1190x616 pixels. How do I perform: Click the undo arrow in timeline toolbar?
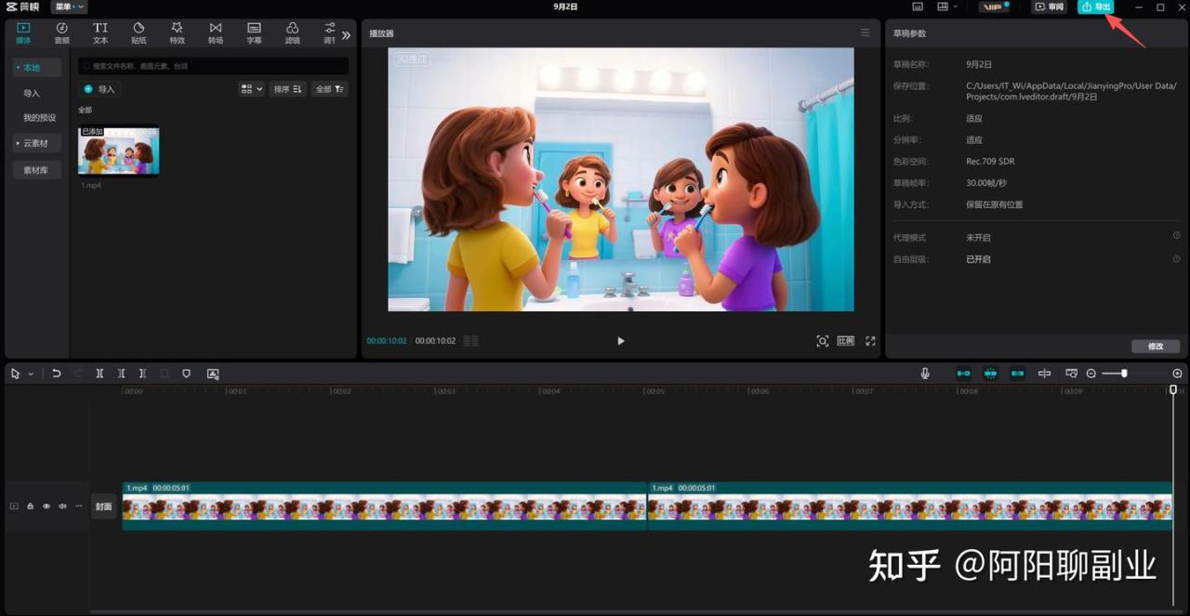click(x=57, y=374)
